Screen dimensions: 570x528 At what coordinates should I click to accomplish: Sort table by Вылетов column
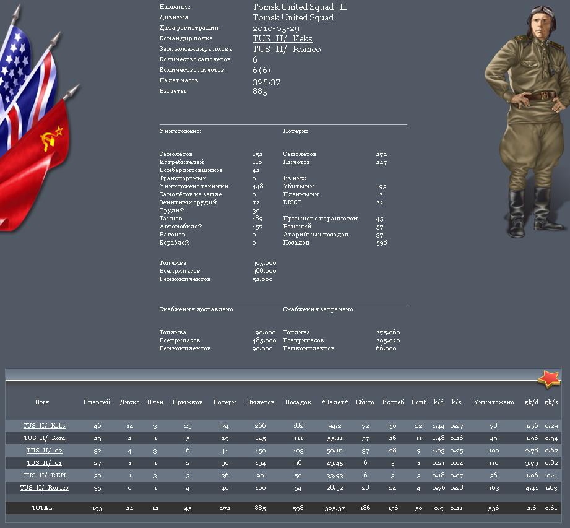pos(261,402)
